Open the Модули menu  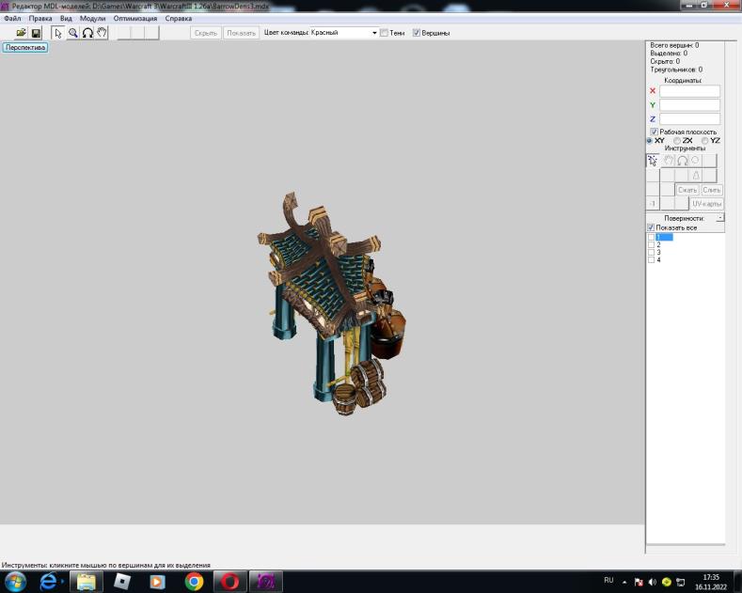[92, 19]
